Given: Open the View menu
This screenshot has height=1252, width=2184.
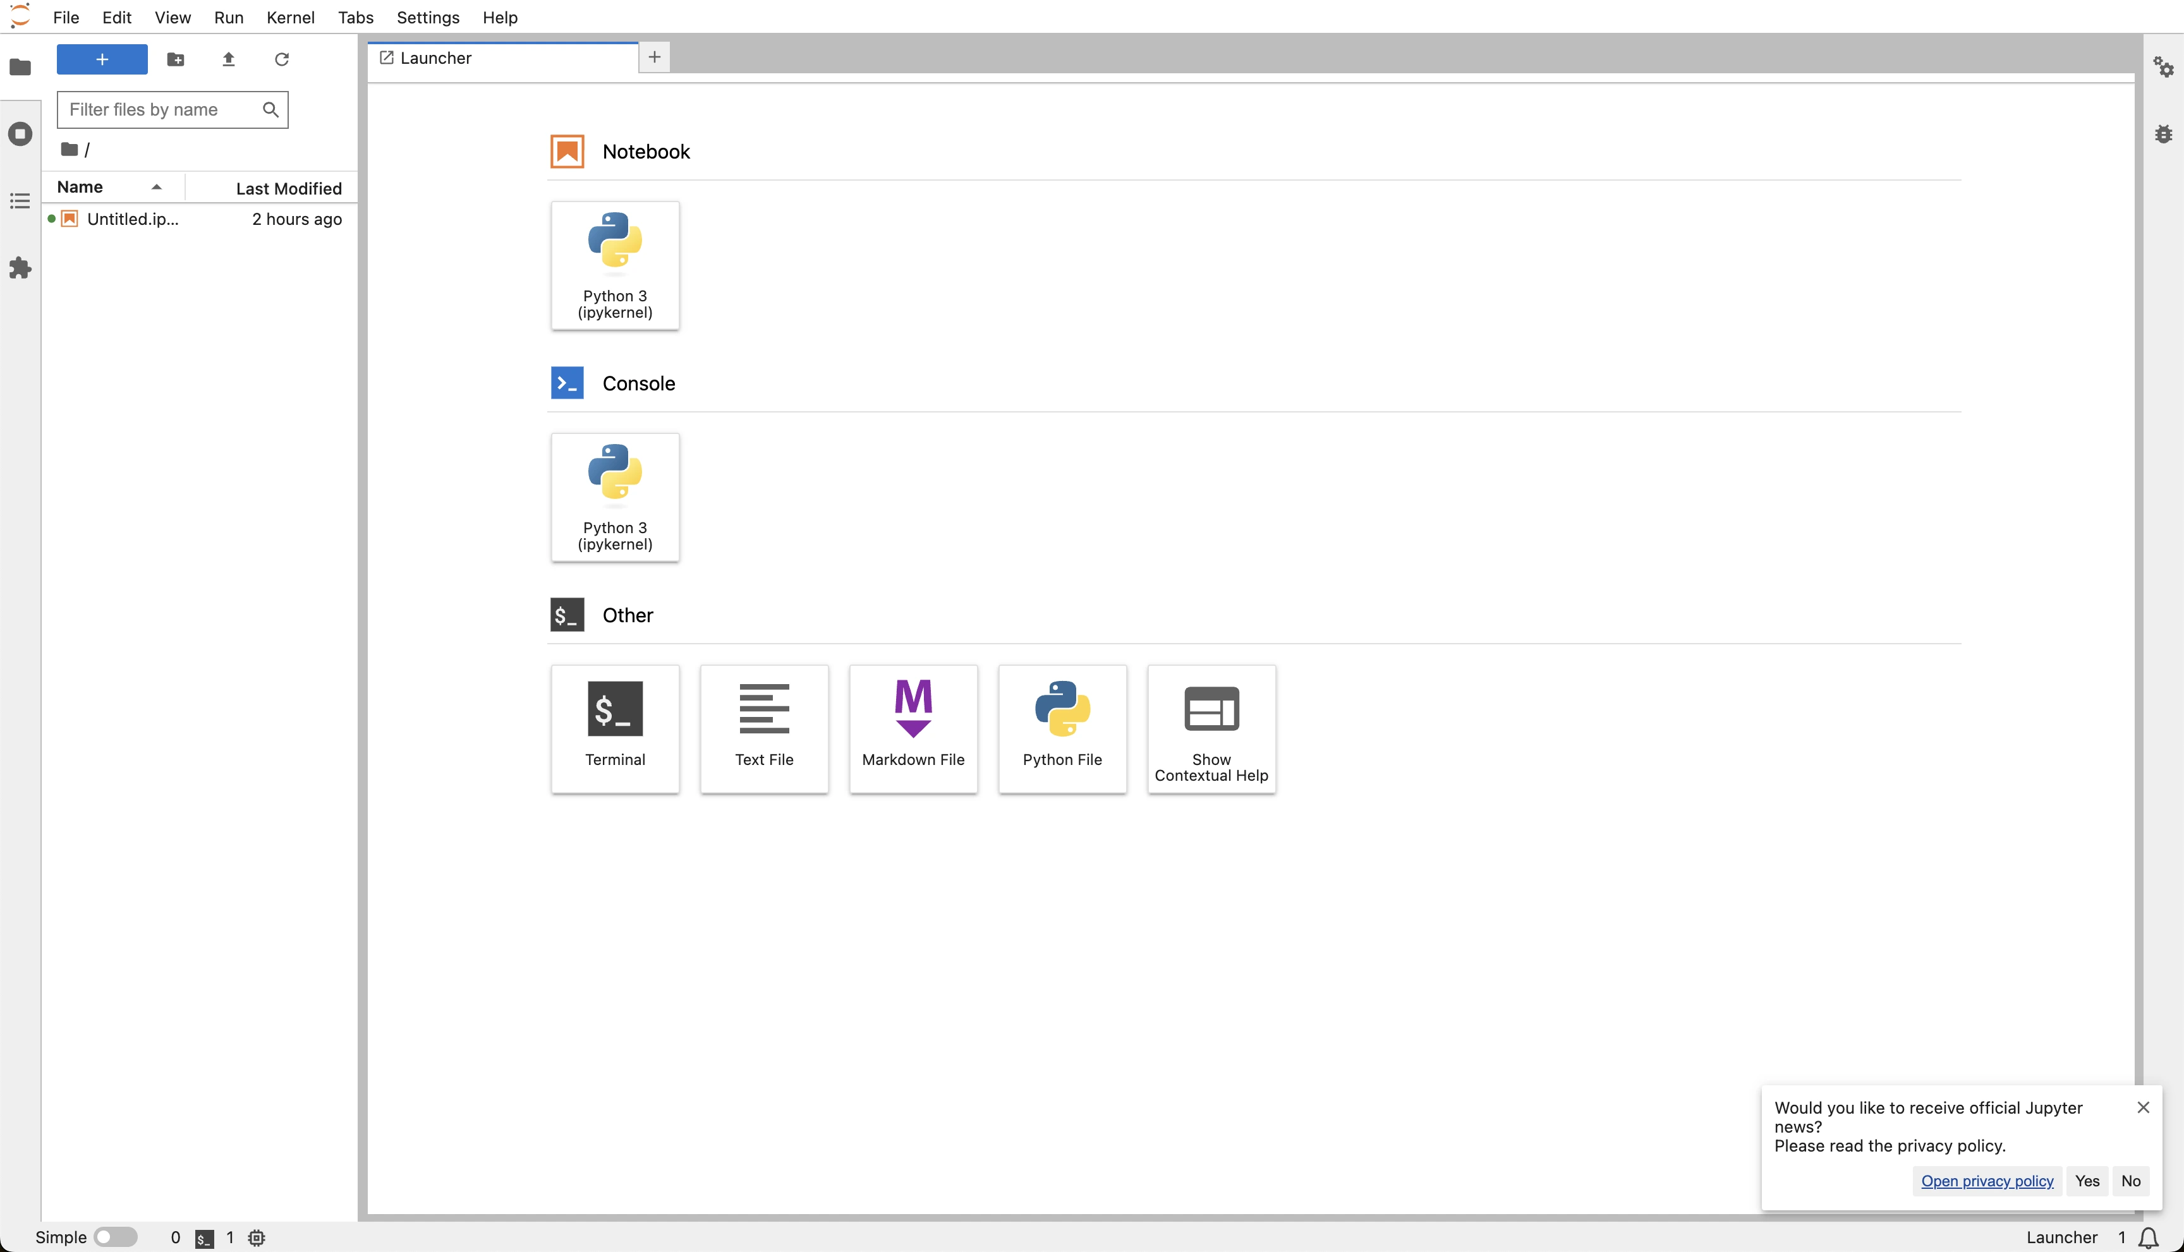Looking at the screenshot, I should [173, 17].
